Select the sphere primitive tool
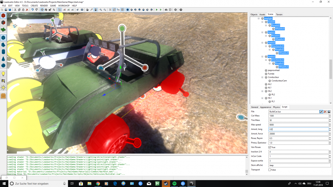This screenshot has height=187, width=333. point(3,65)
